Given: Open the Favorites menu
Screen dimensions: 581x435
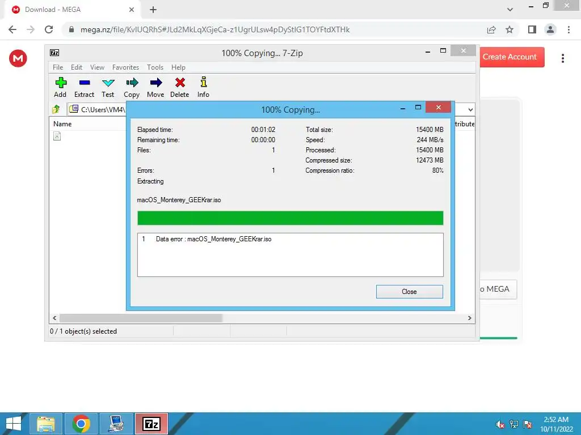Looking at the screenshot, I should point(125,67).
